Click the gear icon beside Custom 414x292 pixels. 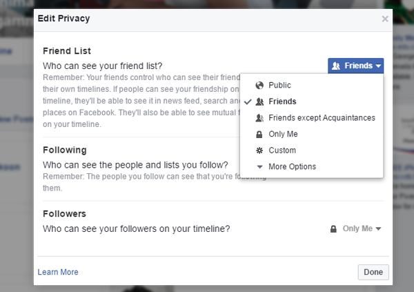coord(259,150)
